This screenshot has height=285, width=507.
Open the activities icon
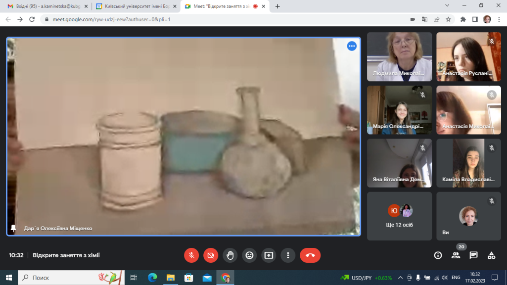tap(492, 255)
